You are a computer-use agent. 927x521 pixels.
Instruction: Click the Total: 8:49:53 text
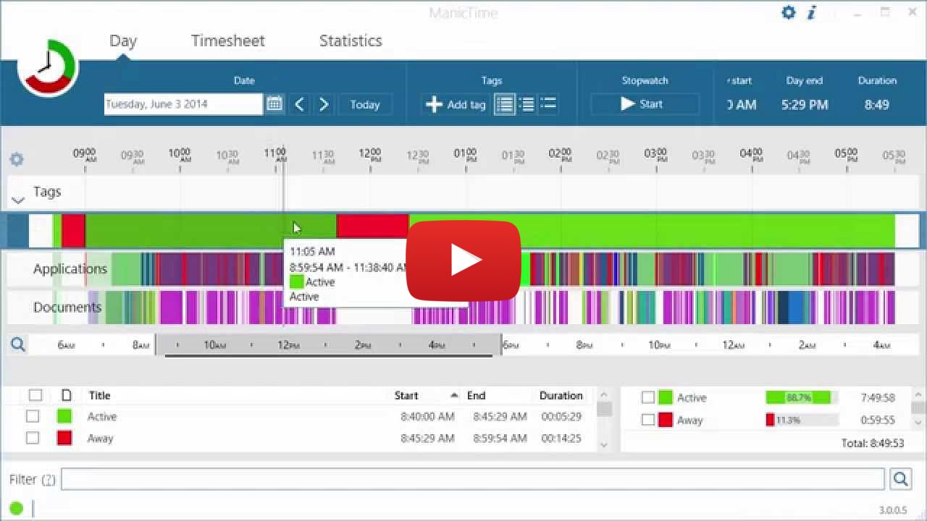pyautogui.click(x=873, y=443)
